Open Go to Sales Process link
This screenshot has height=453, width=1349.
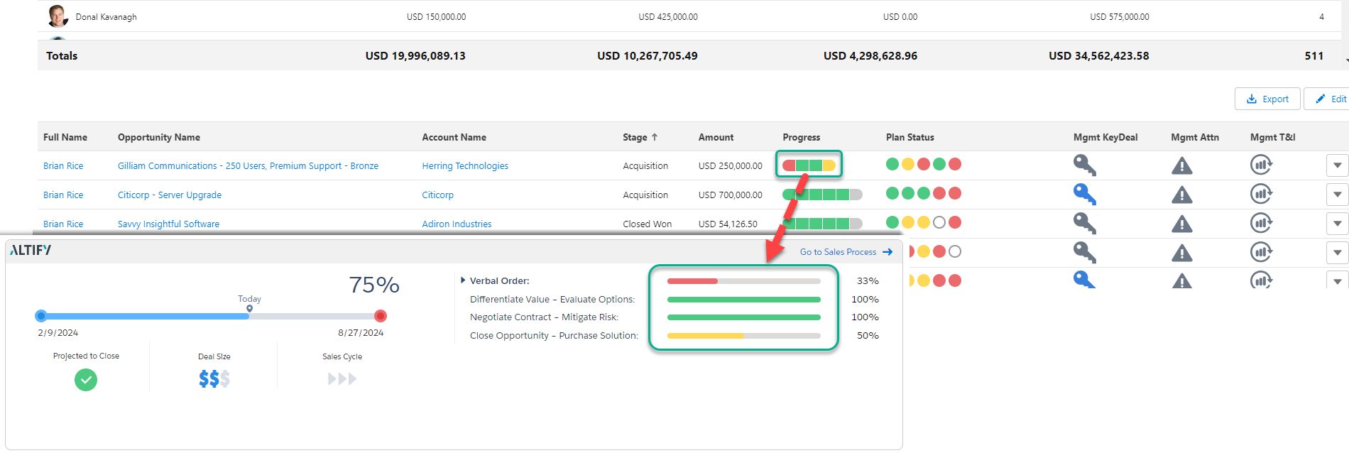[845, 252]
